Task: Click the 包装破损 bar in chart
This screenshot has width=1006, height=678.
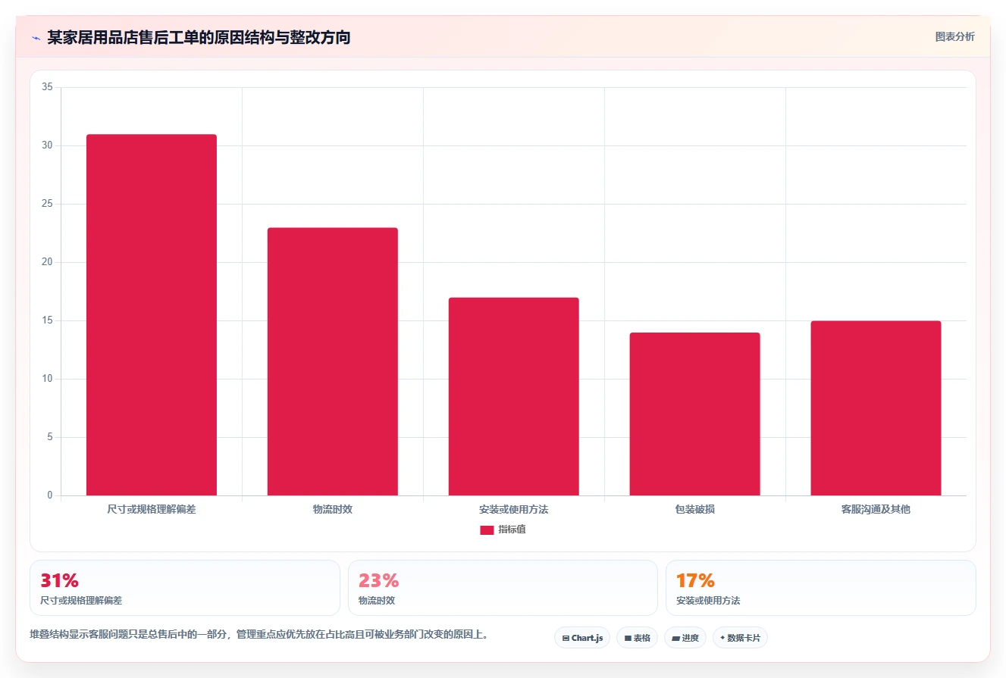Action: [694, 414]
